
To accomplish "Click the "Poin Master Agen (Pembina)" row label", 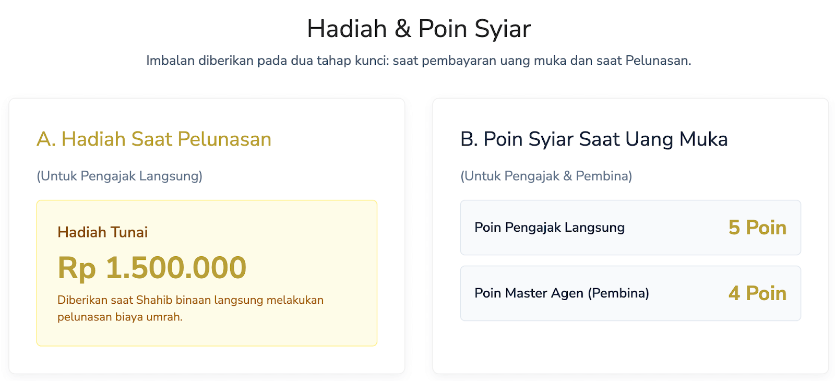I will [x=562, y=293].
